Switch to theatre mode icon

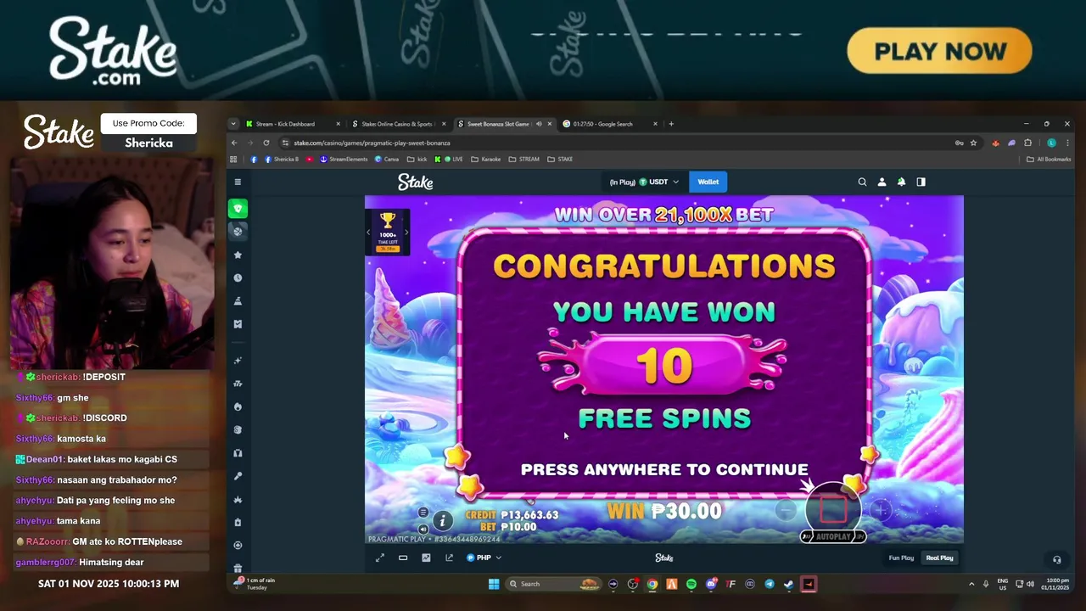tap(403, 558)
